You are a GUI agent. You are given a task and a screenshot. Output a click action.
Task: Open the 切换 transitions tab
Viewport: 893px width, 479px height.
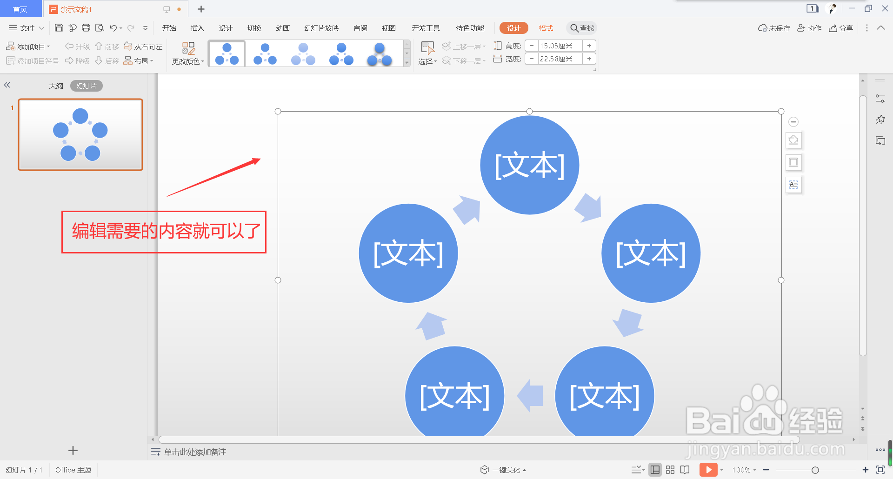[254, 28]
